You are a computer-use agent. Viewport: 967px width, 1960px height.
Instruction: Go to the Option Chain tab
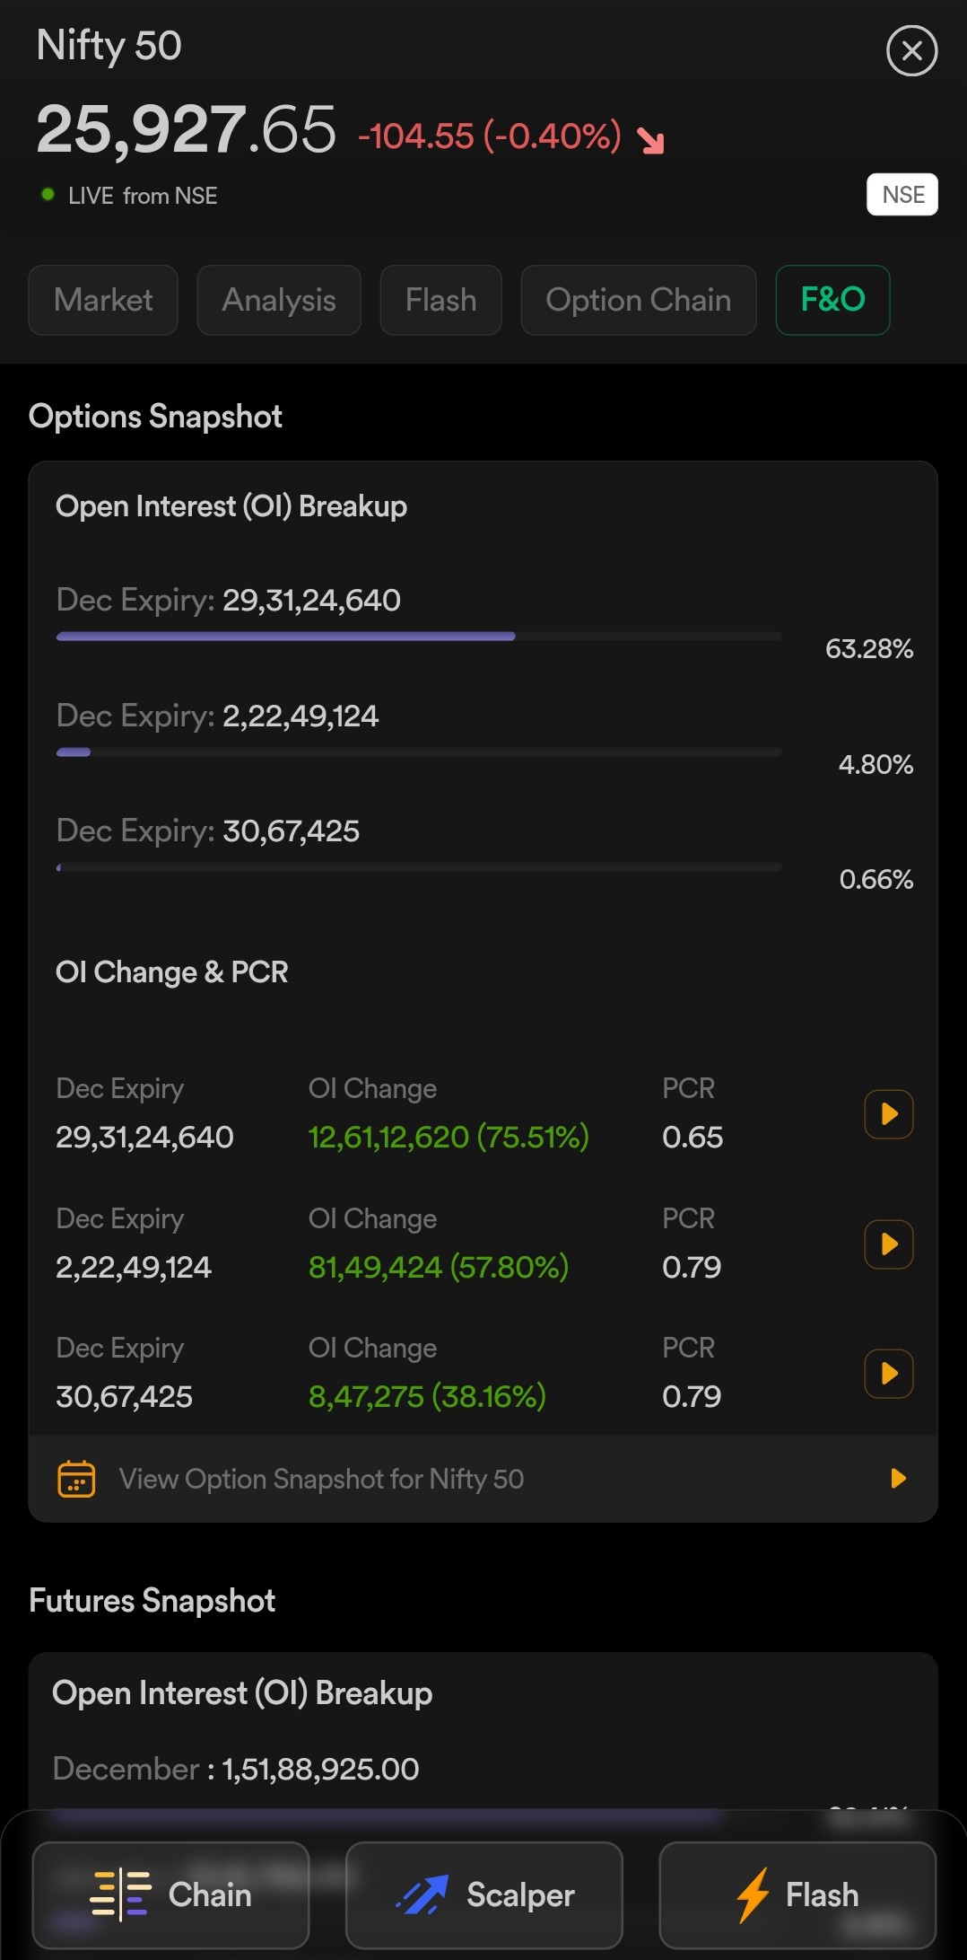[638, 300]
